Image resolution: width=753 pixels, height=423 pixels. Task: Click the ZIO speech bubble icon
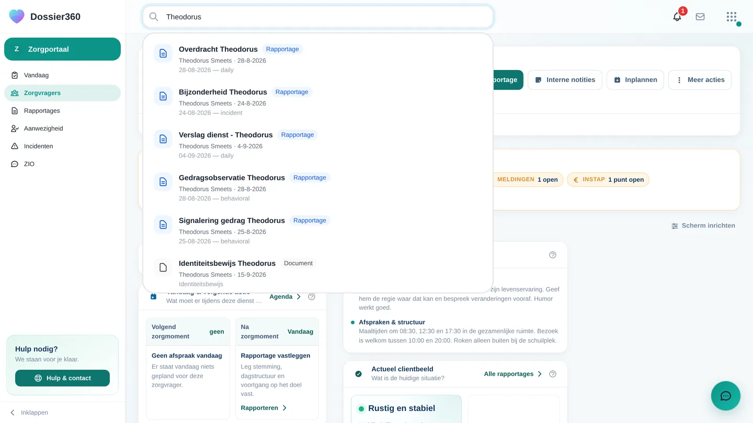(15, 164)
